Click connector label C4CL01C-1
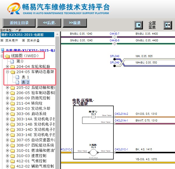Viewport: 175px width, 169px height. click(121, 149)
